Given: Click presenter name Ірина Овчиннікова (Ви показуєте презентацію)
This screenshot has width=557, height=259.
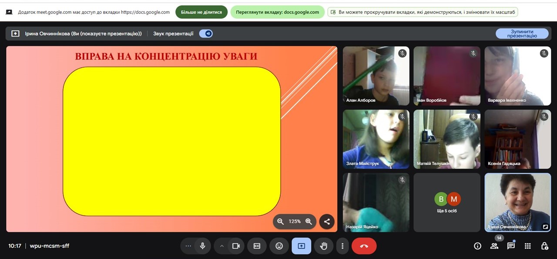Looking at the screenshot, I should point(84,33).
